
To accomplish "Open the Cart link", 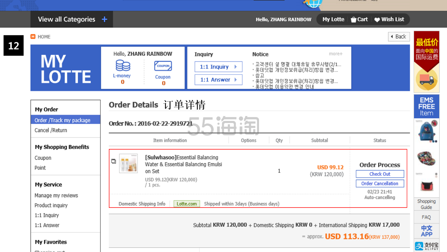I will (359, 20).
